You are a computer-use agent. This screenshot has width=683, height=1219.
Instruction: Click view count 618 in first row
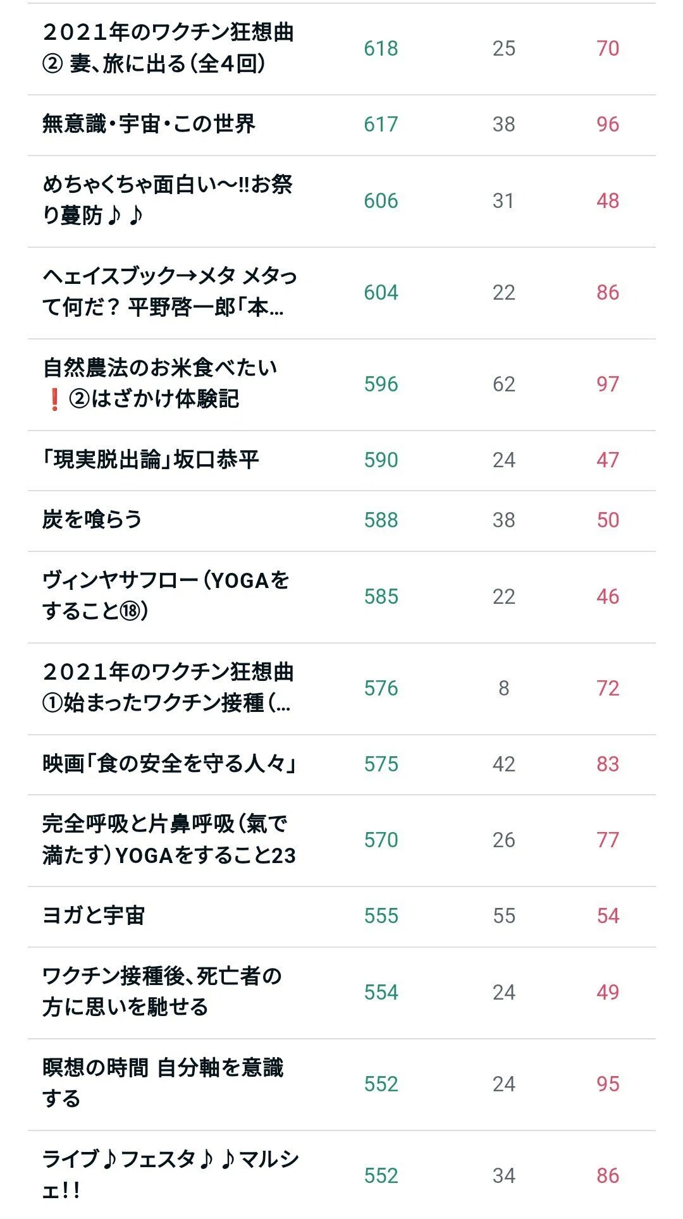tap(381, 49)
